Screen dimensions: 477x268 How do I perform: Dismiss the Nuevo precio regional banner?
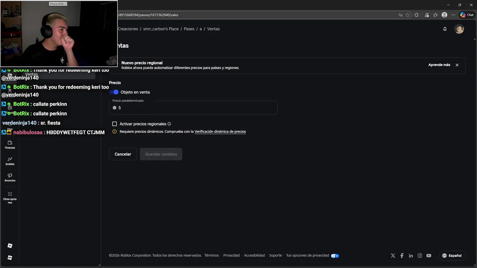(x=457, y=65)
